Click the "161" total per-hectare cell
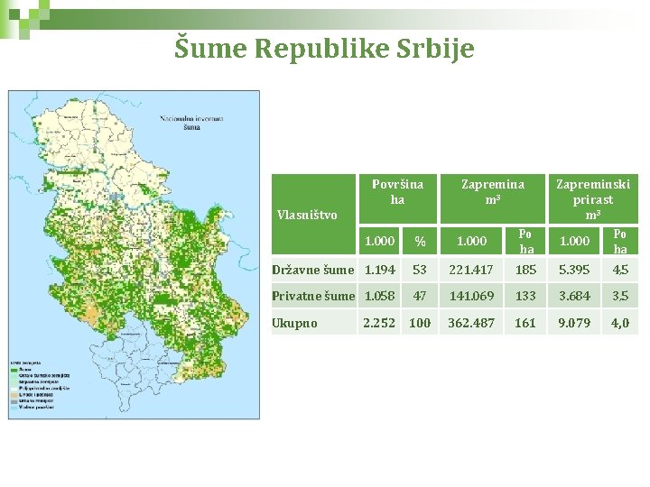Viewport: 650px width, 487px height. (x=525, y=323)
